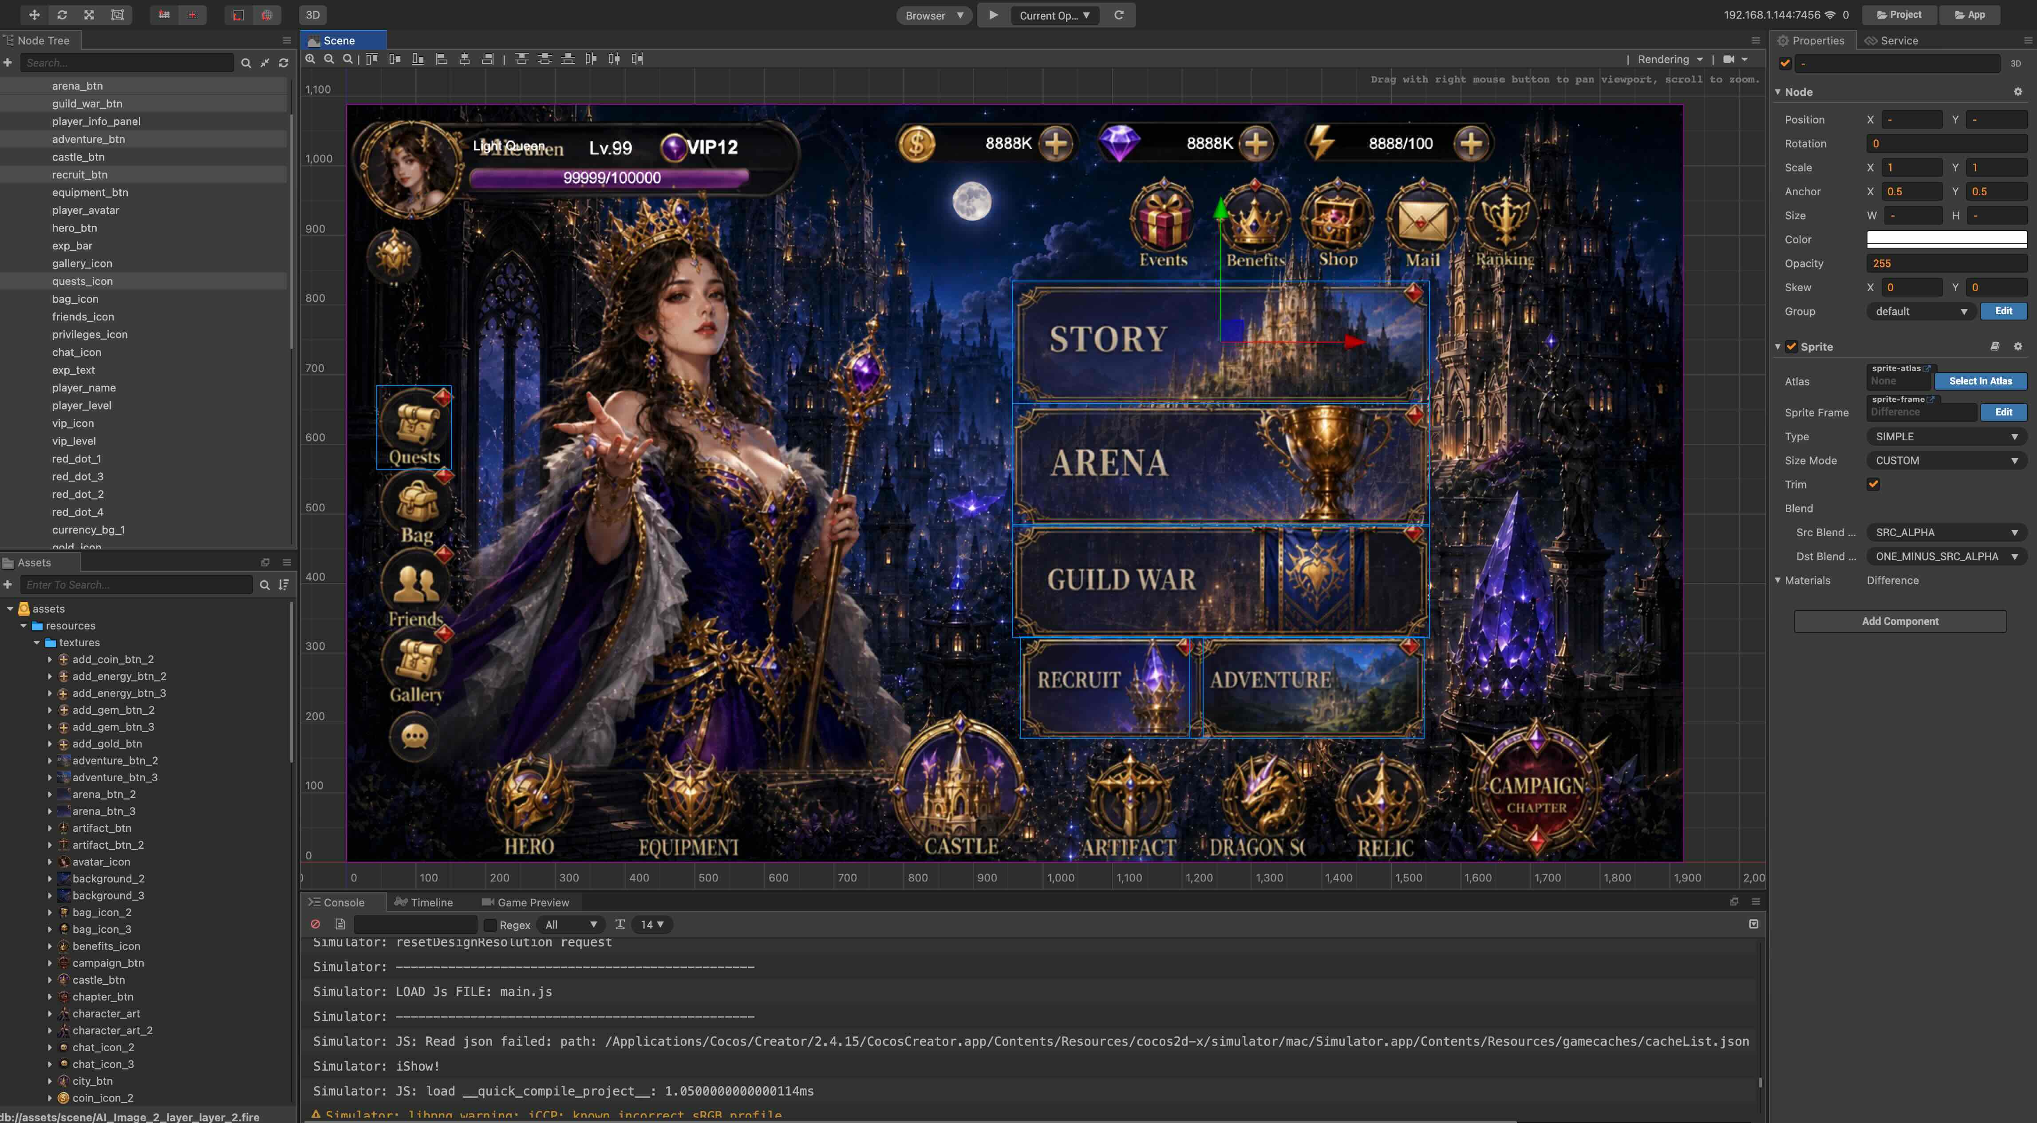Viewport: 2037px width, 1123px height.
Task: Click the white Color swatch
Action: (x=1946, y=239)
